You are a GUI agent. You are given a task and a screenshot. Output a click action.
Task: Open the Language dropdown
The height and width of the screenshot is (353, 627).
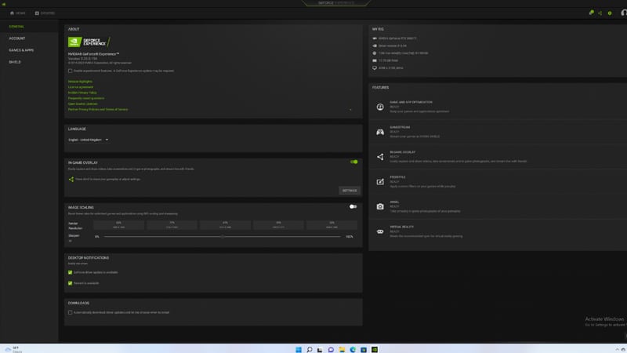[89, 140]
